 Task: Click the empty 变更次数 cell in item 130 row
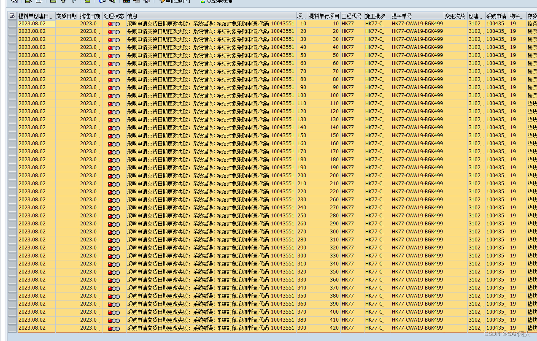[456, 119]
